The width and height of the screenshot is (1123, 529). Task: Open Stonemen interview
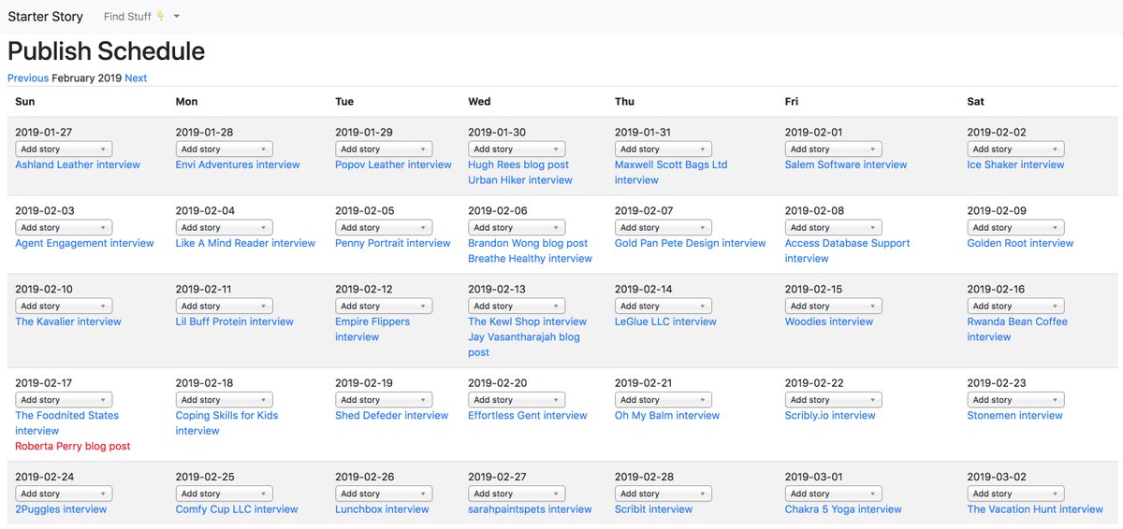click(1014, 416)
